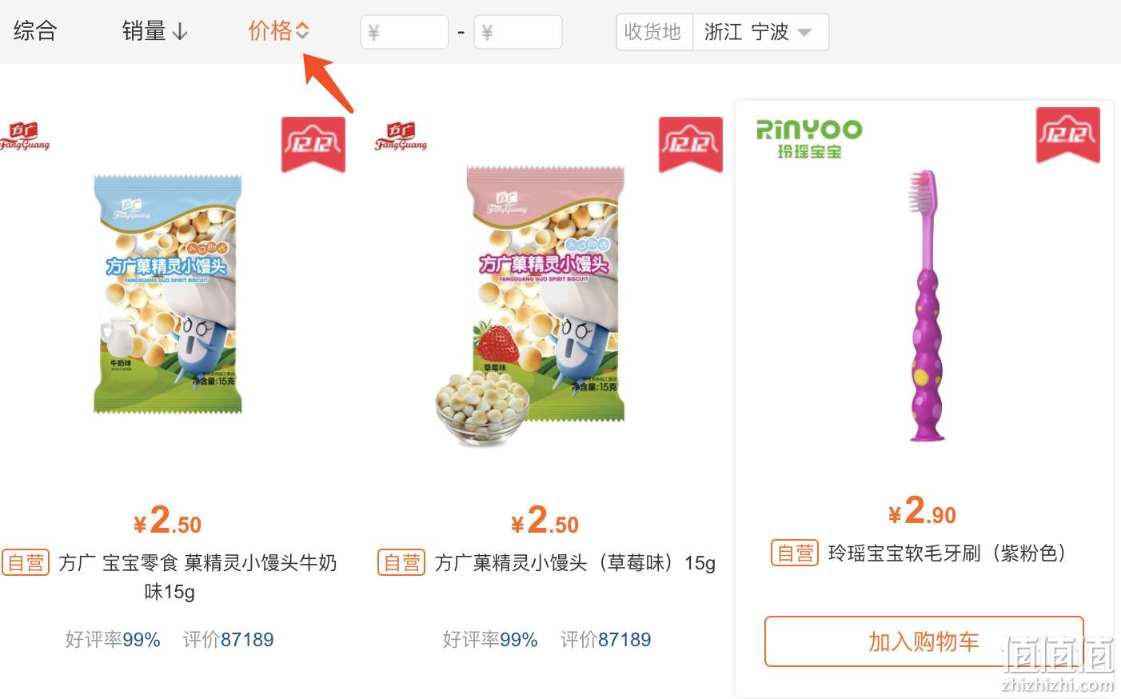This screenshot has width=1121, height=699.
Task: Select the 综合 sorting tab
Action: [x=35, y=31]
